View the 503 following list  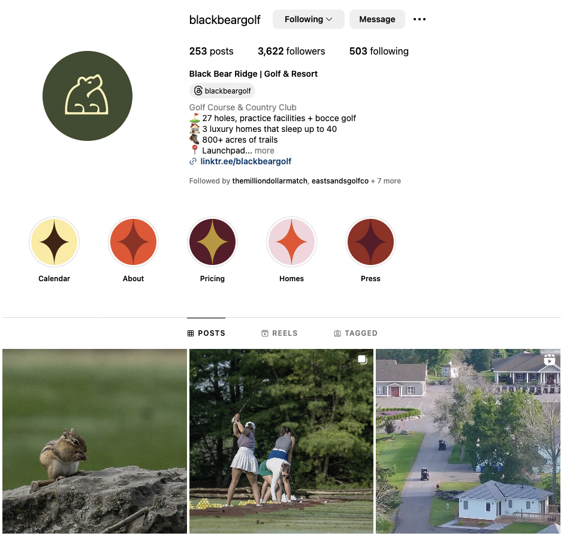click(x=379, y=51)
